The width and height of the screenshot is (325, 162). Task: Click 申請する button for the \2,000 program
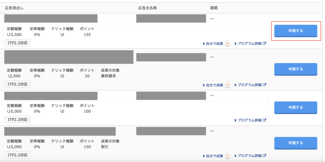(295, 69)
